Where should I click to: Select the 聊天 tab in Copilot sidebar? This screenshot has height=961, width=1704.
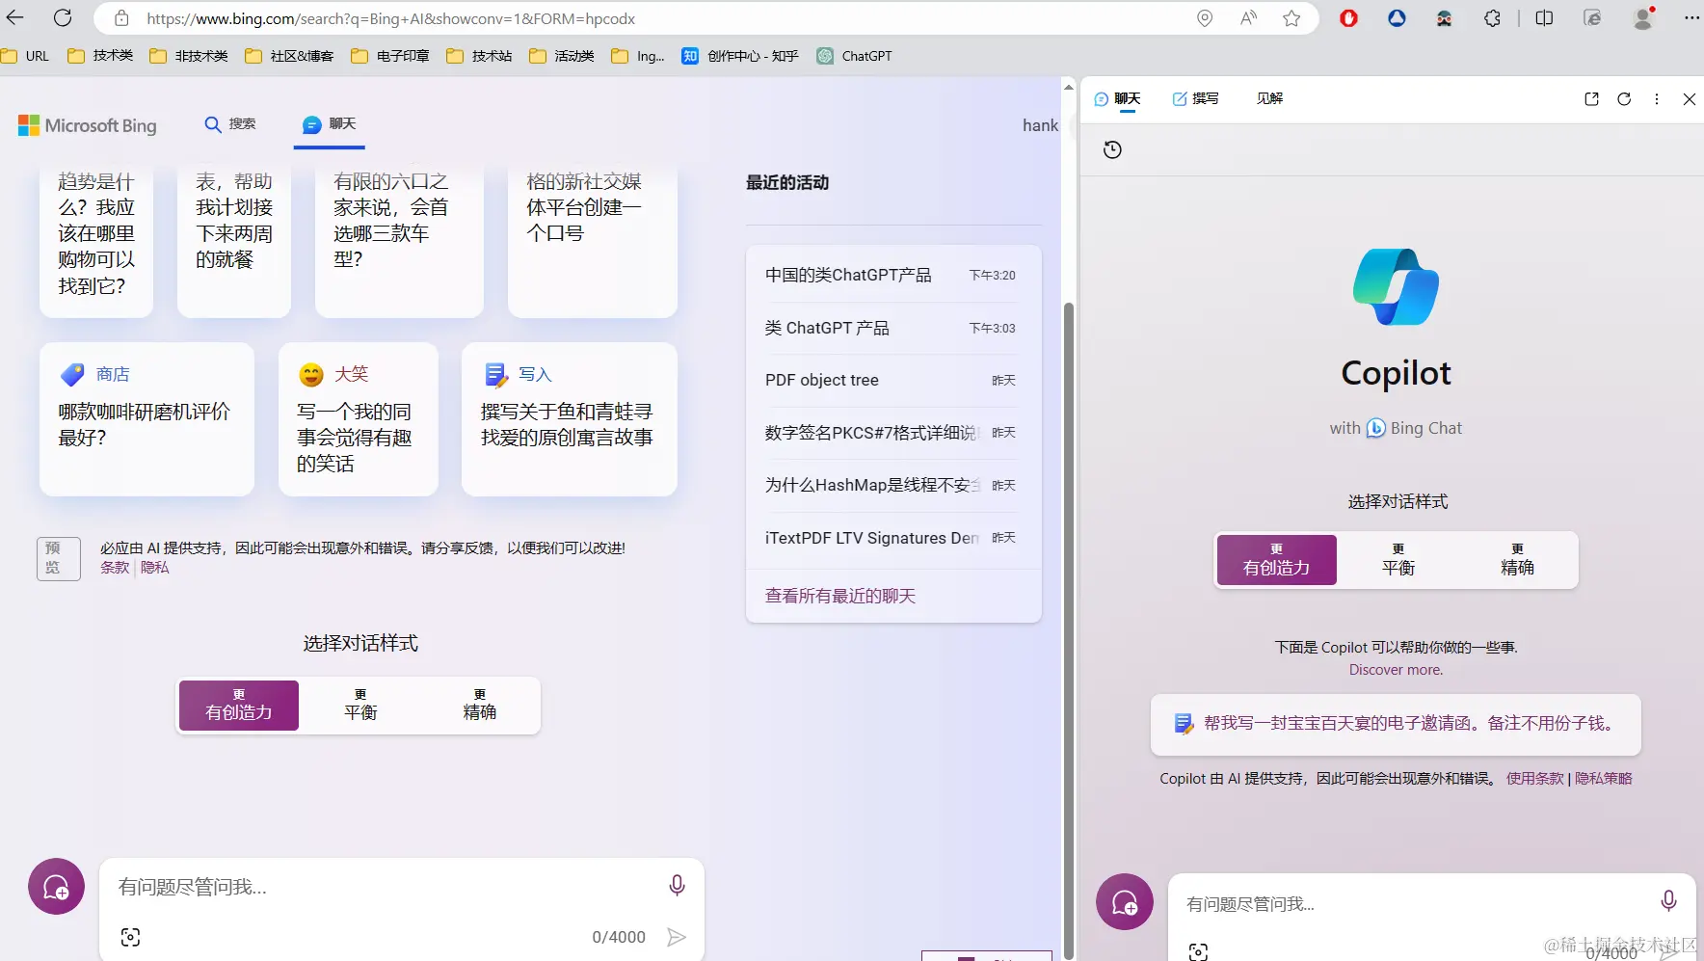tap(1118, 98)
